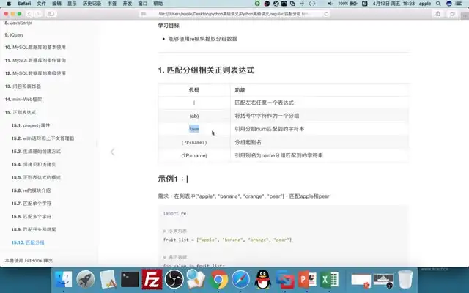
Task: Open Google Chrome in the dock
Action: (218, 280)
